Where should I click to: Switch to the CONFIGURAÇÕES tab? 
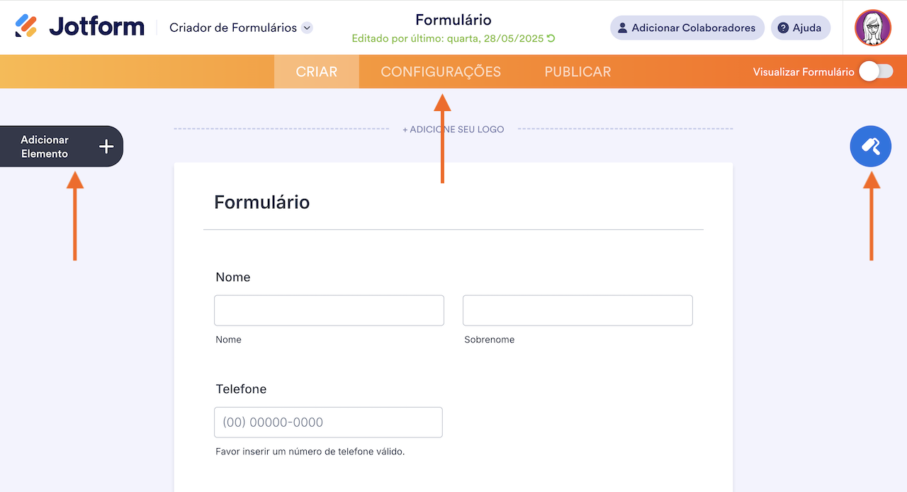pos(441,71)
